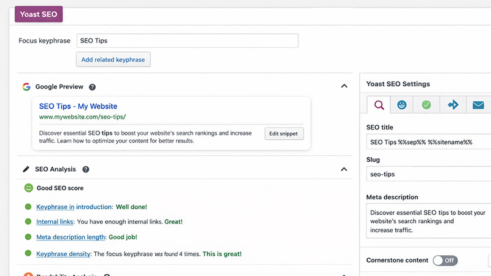Click the Google Preview help question icon
This screenshot has width=491, height=276.
coord(92,87)
